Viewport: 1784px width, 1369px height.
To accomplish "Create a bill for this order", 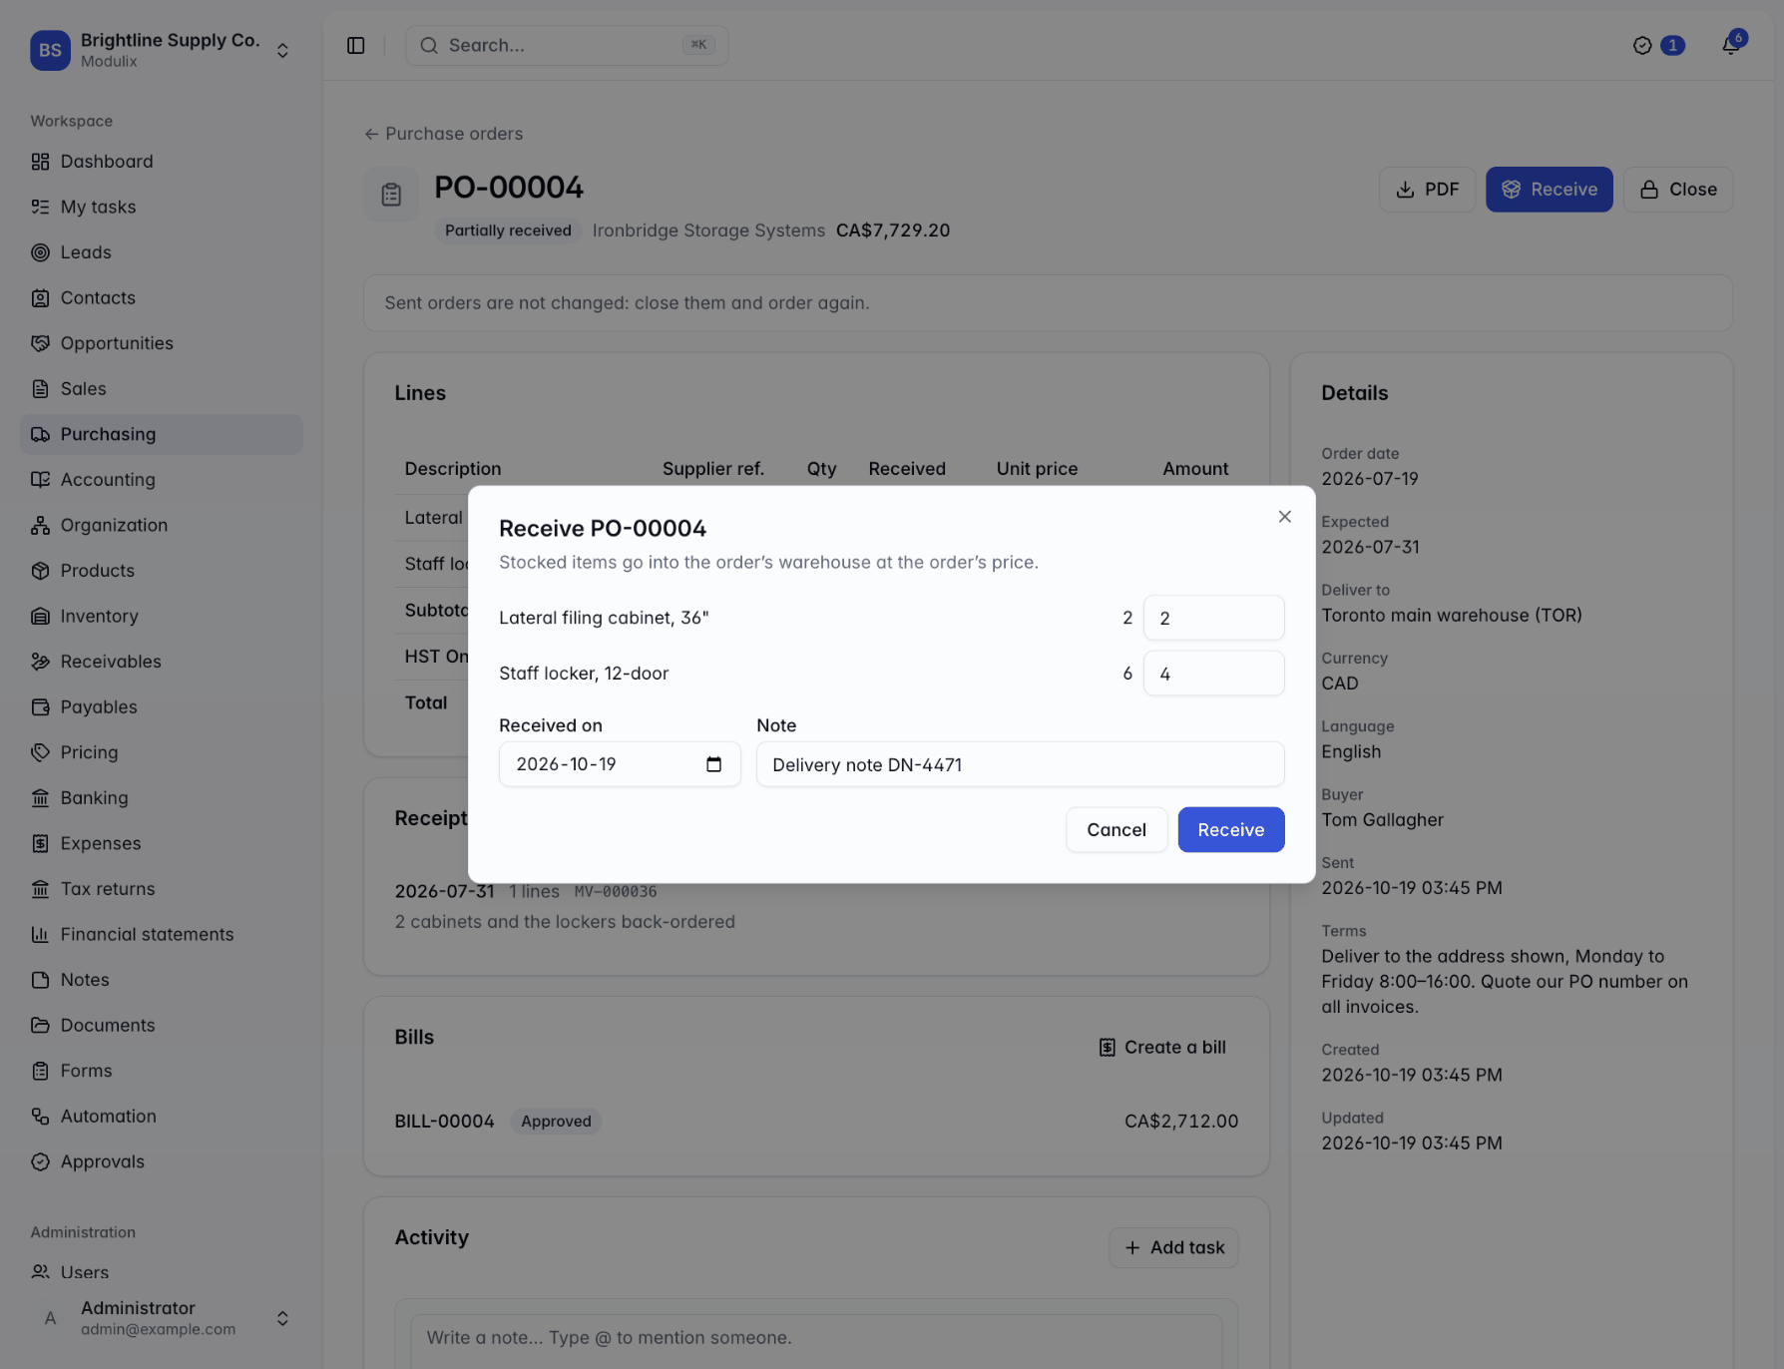I will 1162,1048.
